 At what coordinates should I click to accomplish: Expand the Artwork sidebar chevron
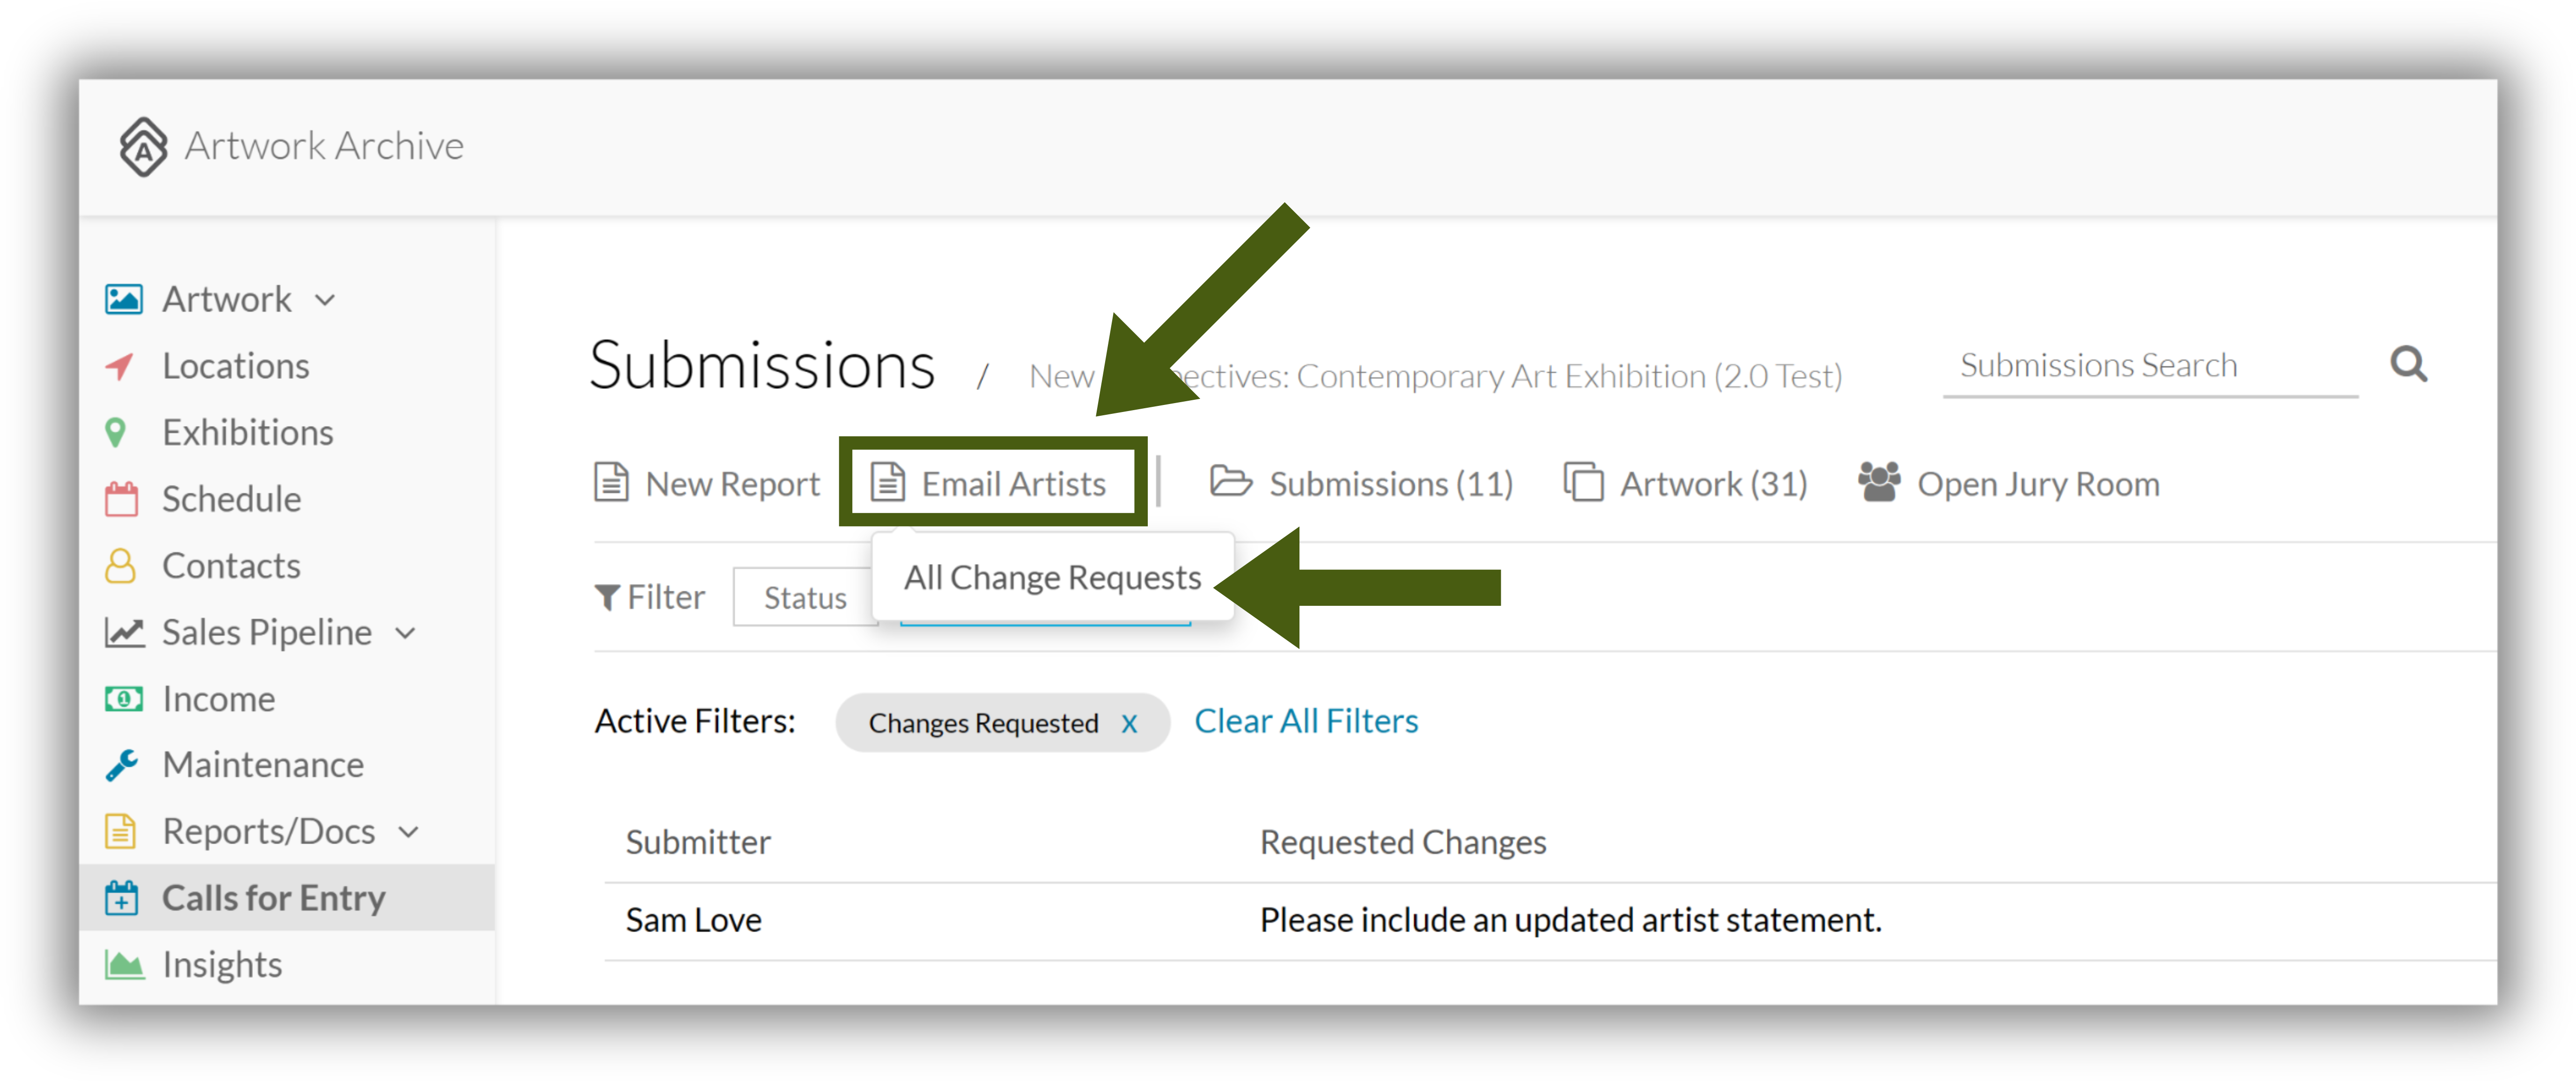tap(325, 299)
